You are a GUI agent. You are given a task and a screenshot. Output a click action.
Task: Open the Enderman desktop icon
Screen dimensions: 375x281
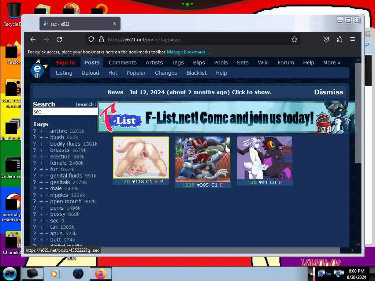(12, 168)
